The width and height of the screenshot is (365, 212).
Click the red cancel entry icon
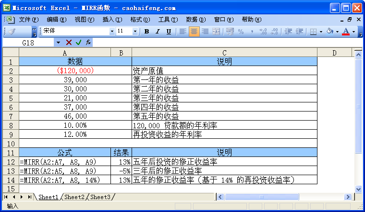[69, 43]
